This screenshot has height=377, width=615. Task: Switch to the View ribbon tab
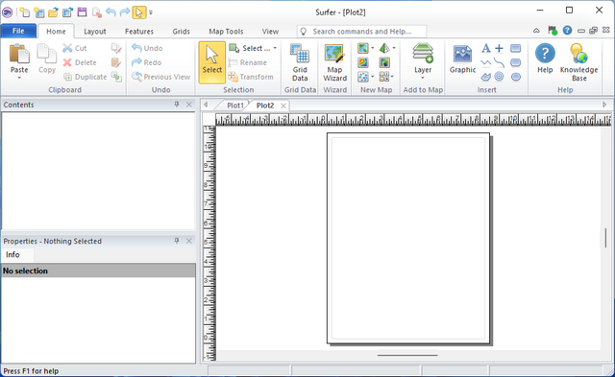[270, 32]
